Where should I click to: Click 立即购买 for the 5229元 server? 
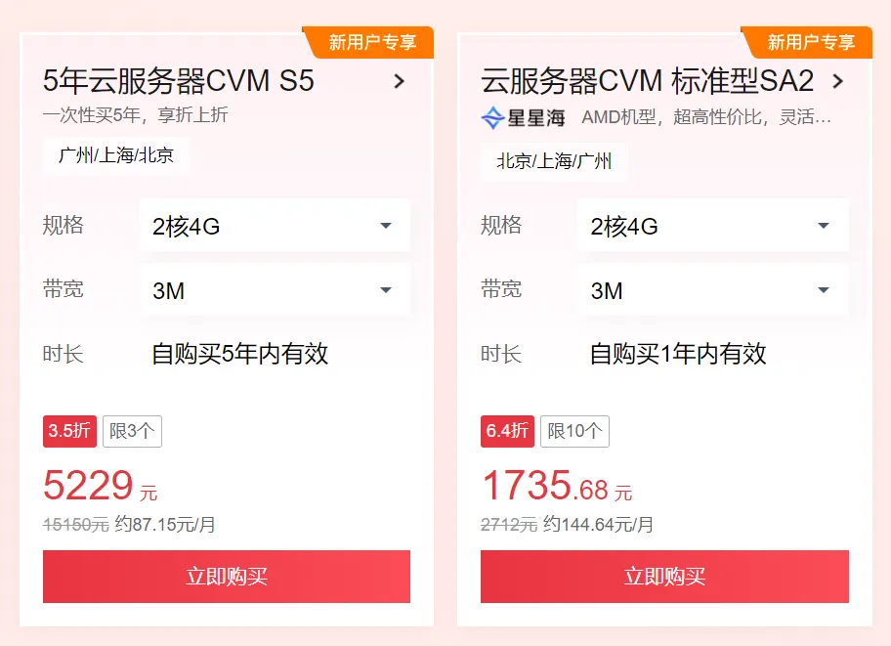pyautogui.click(x=227, y=576)
